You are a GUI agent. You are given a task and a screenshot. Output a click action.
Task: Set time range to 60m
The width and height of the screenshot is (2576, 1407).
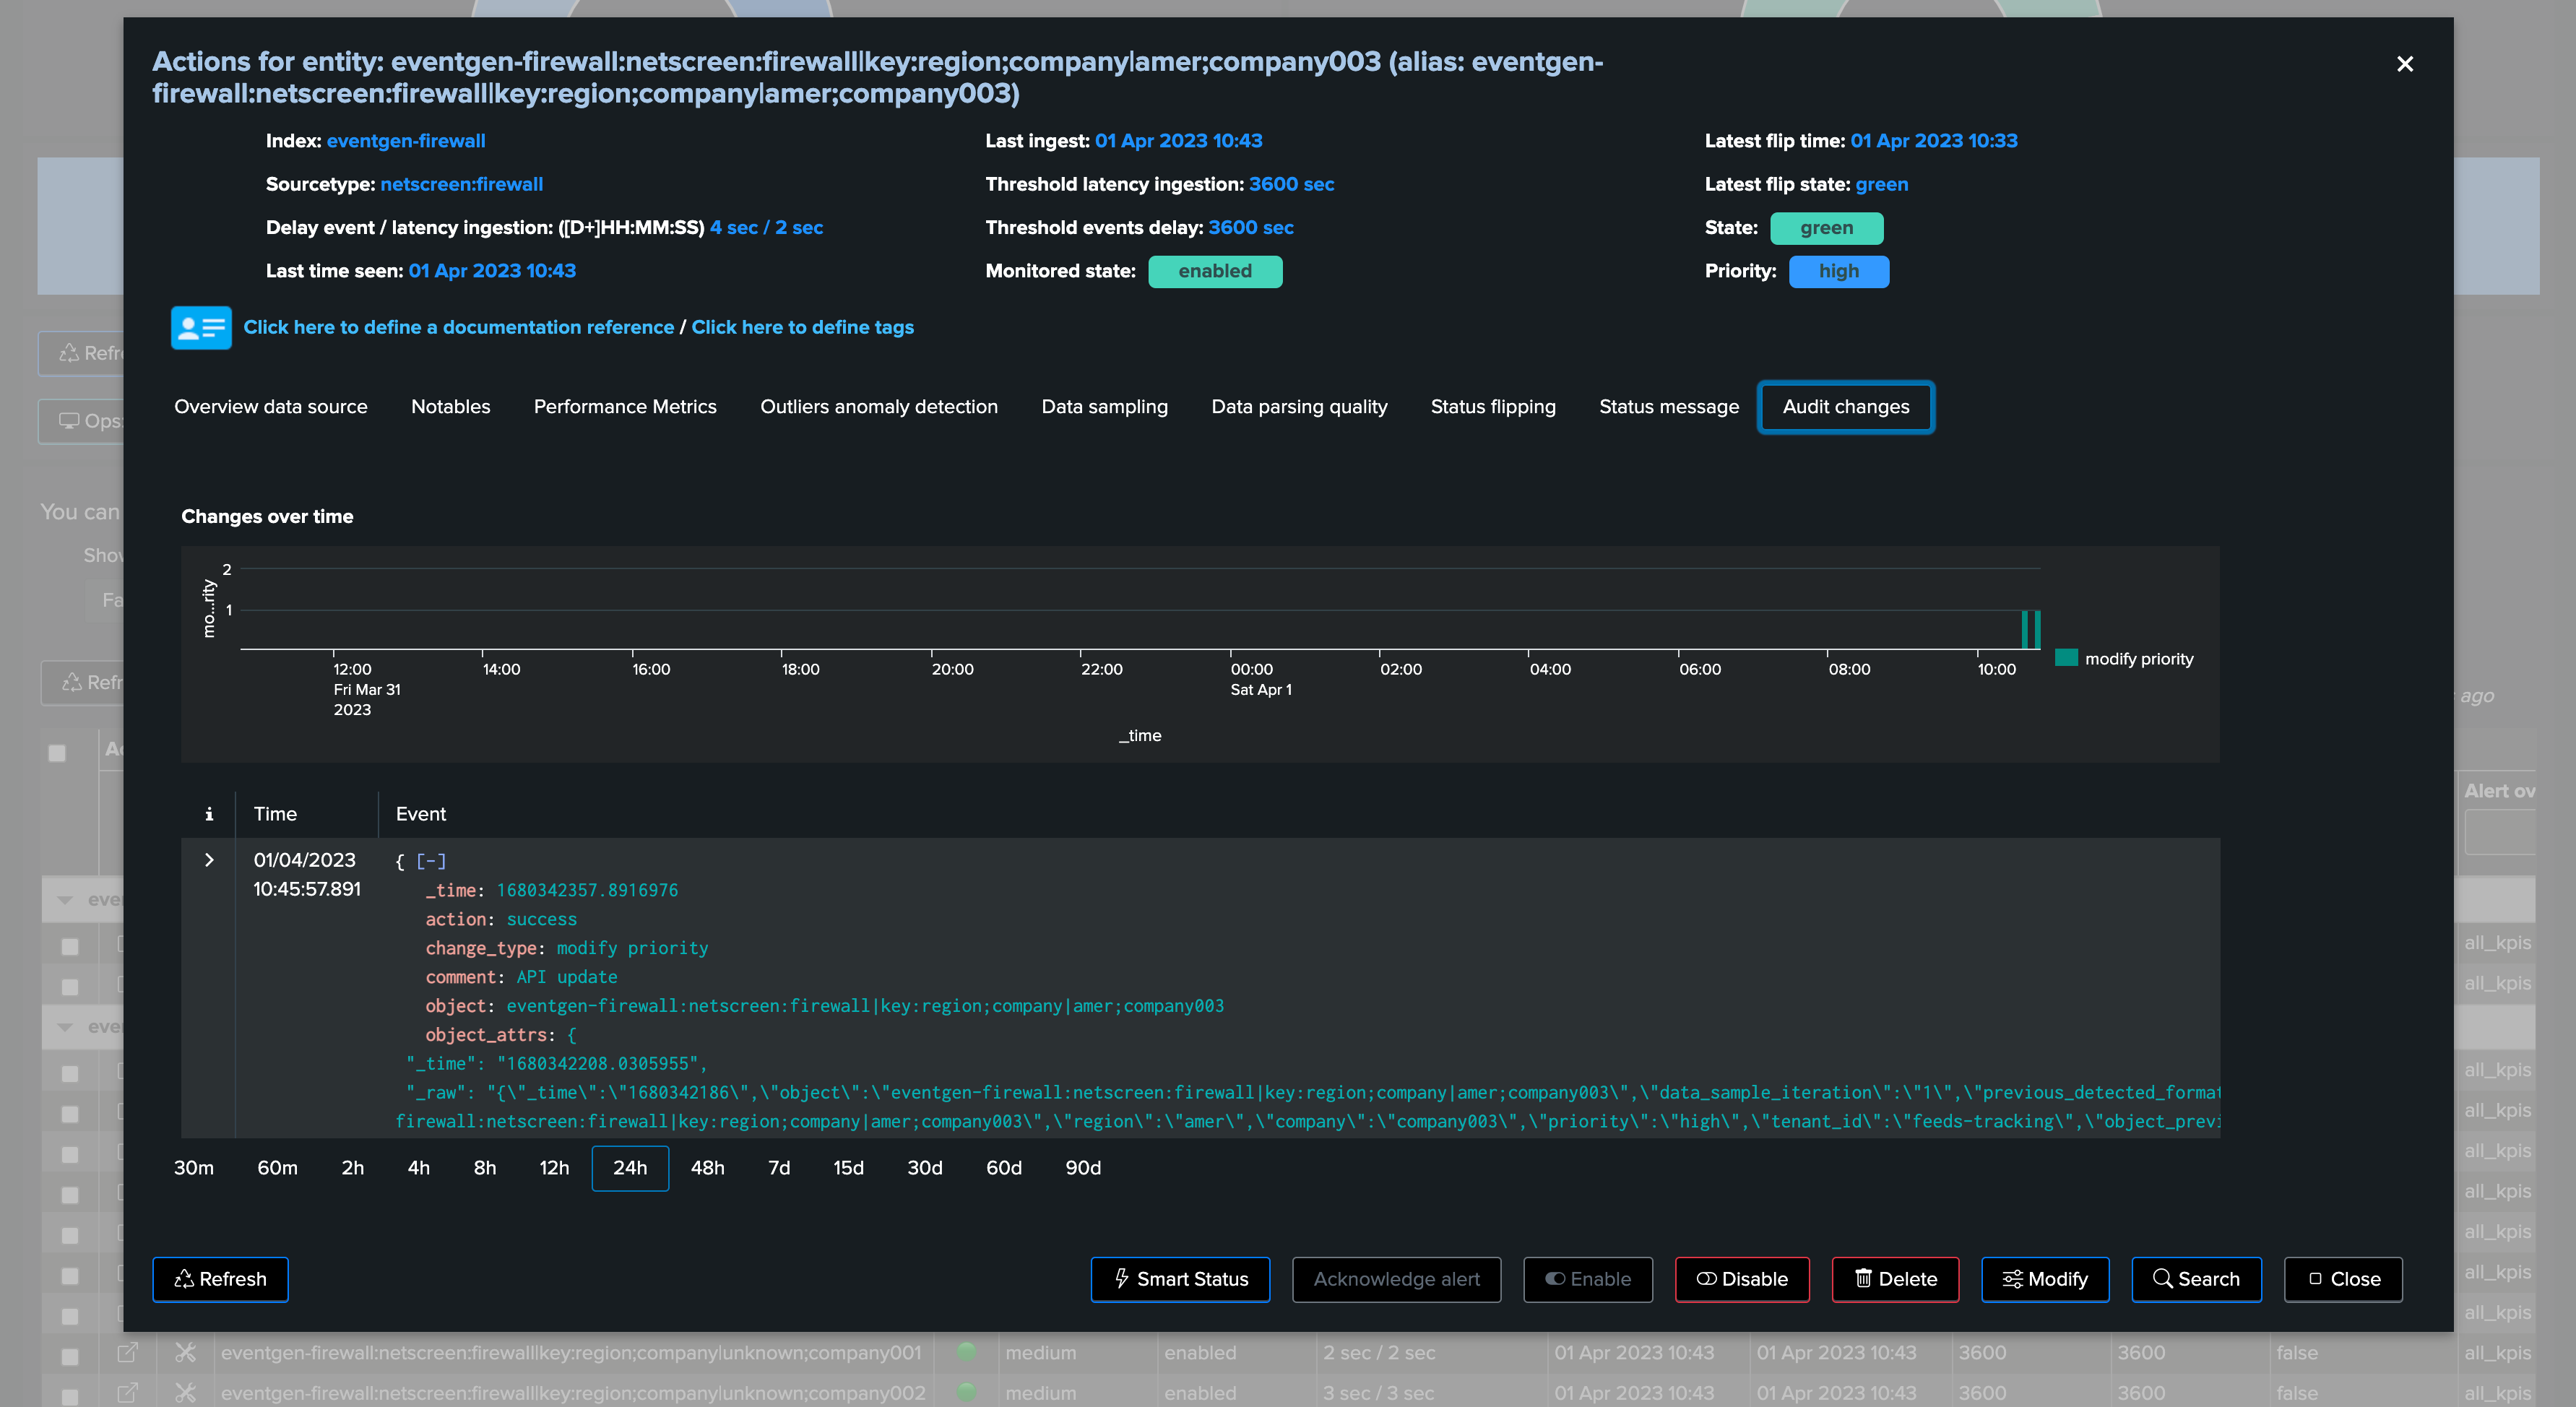tap(277, 1168)
